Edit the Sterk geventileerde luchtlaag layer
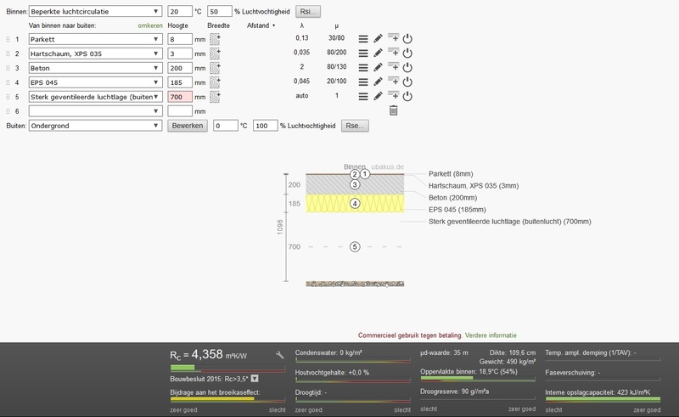The height and width of the screenshot is (417, 679). coord(378,96)
